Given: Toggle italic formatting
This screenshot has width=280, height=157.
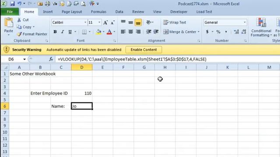Looking at the screenshot, I should pos(62,32).
